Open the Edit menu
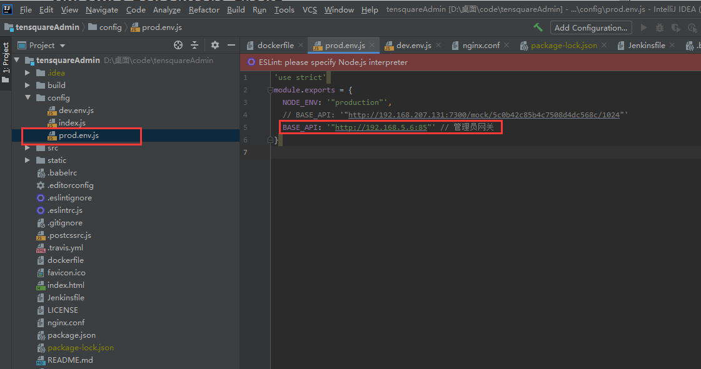Image resolution: width=701 pixels, height=369 pixels. pyautogui.click(x=46, y=9)
